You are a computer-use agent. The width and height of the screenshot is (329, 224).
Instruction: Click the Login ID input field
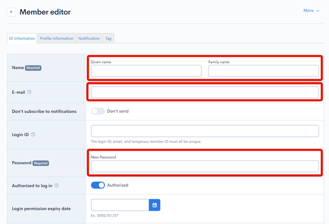205,131
